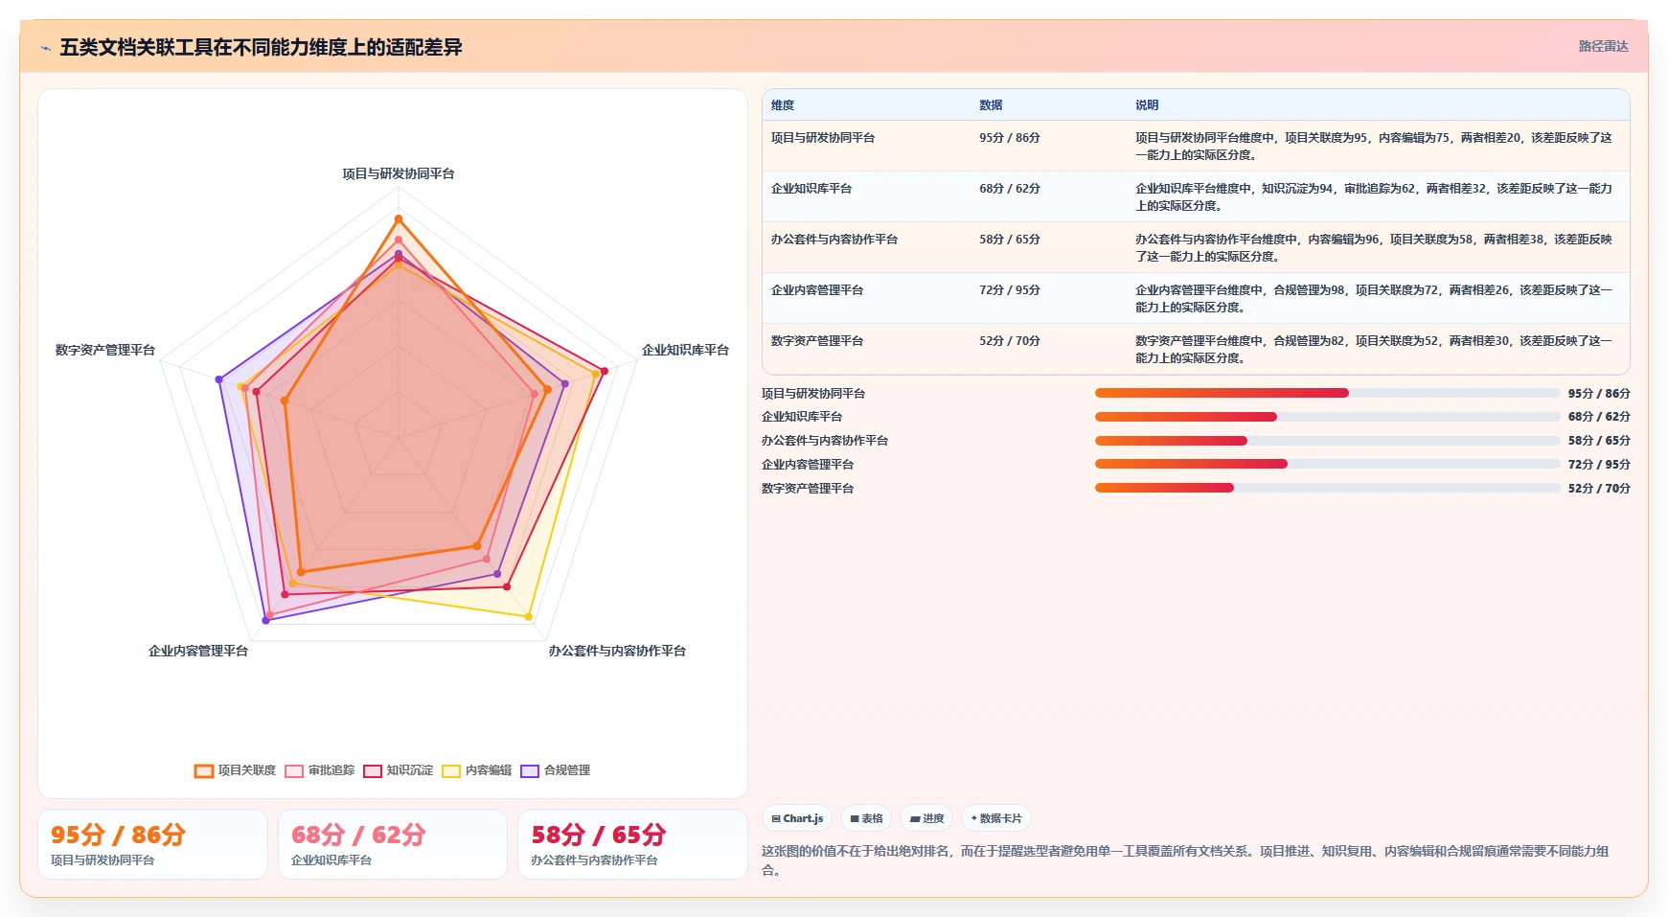
Task: Click the footer explanation paragraph
Action: click(1186, 860)
